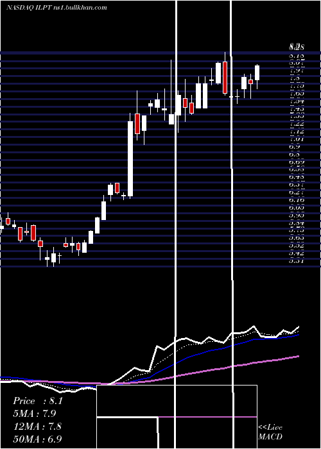This screenshot has height=449, width=321.
Task: Click the tall red candlestick near the chart high
Action: [225, 78]
